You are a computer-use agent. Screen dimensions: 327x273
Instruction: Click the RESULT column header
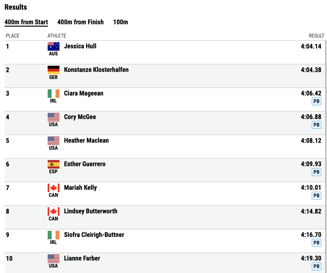coord(316,36)
